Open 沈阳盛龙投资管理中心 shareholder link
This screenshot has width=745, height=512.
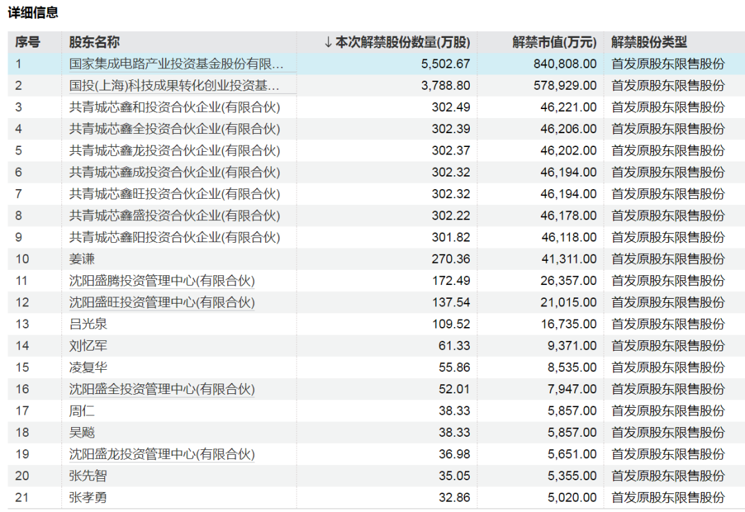coord(162,454)
